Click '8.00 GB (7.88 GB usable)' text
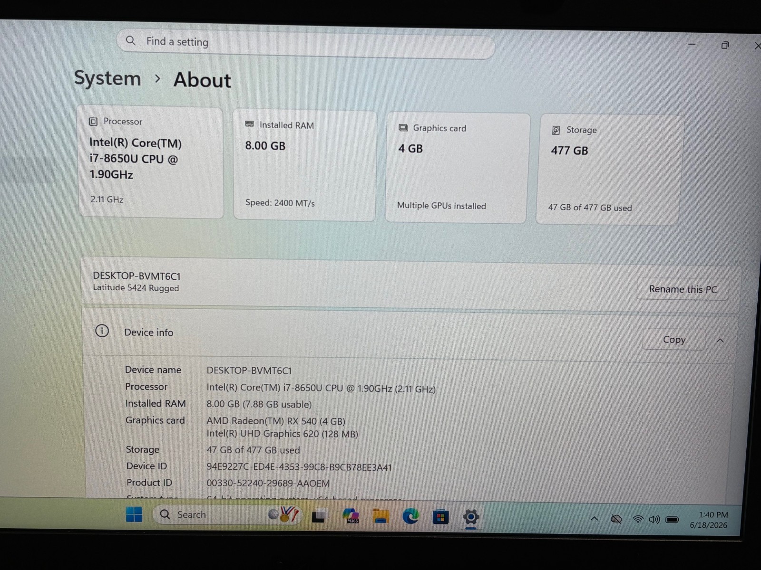The width and height of the screenshot is (761, 570). (x=259, y=404)
